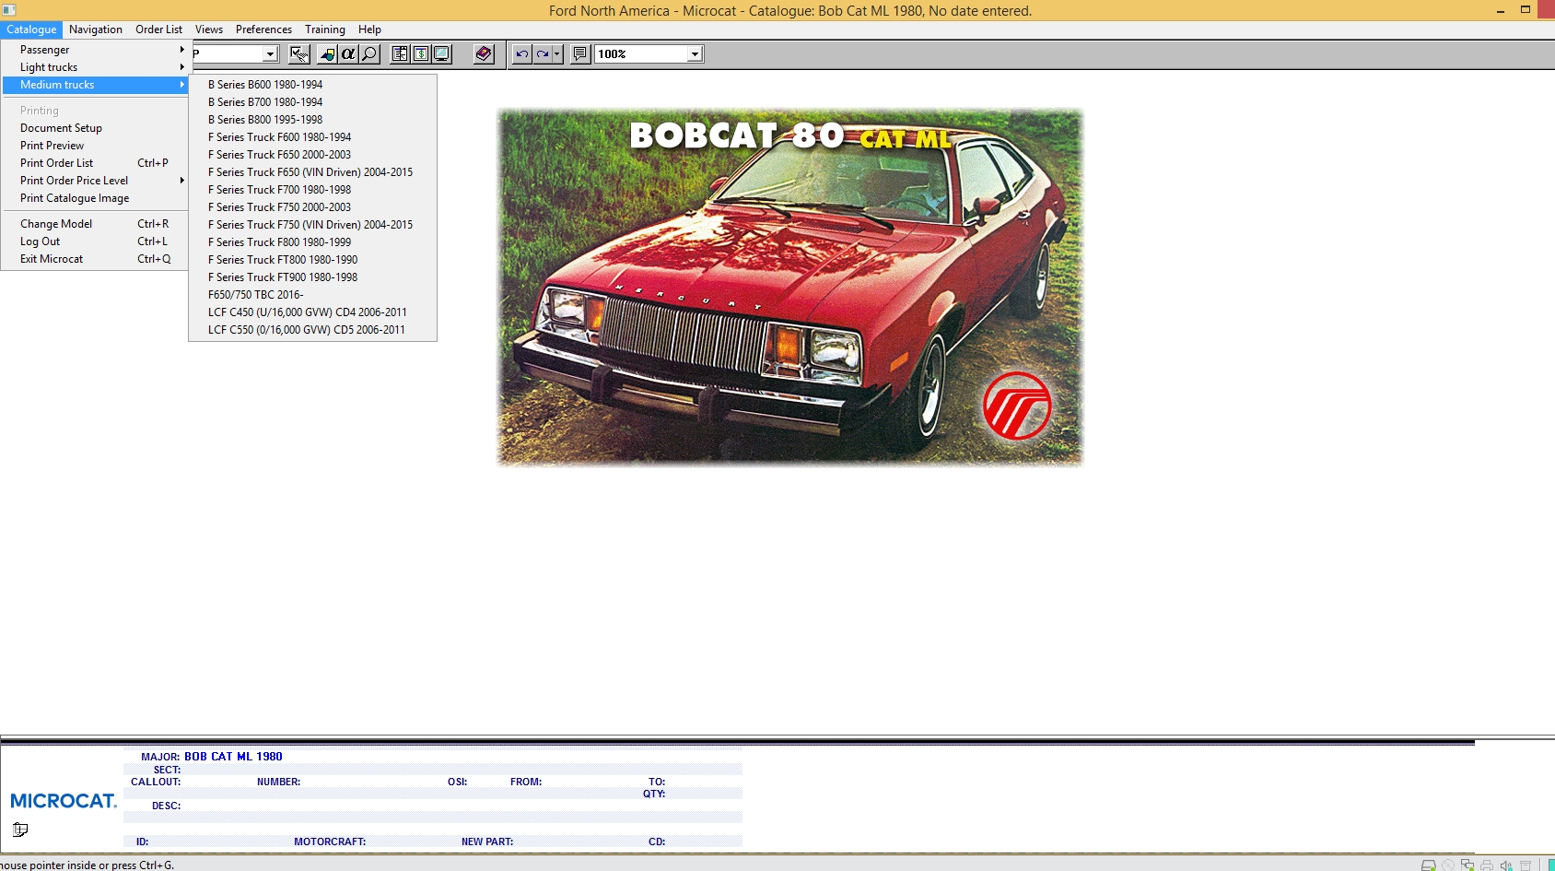This screenshot has height=871, width=1555.
Task: Choose Print Preview menu entry
Action: [95, 146]
